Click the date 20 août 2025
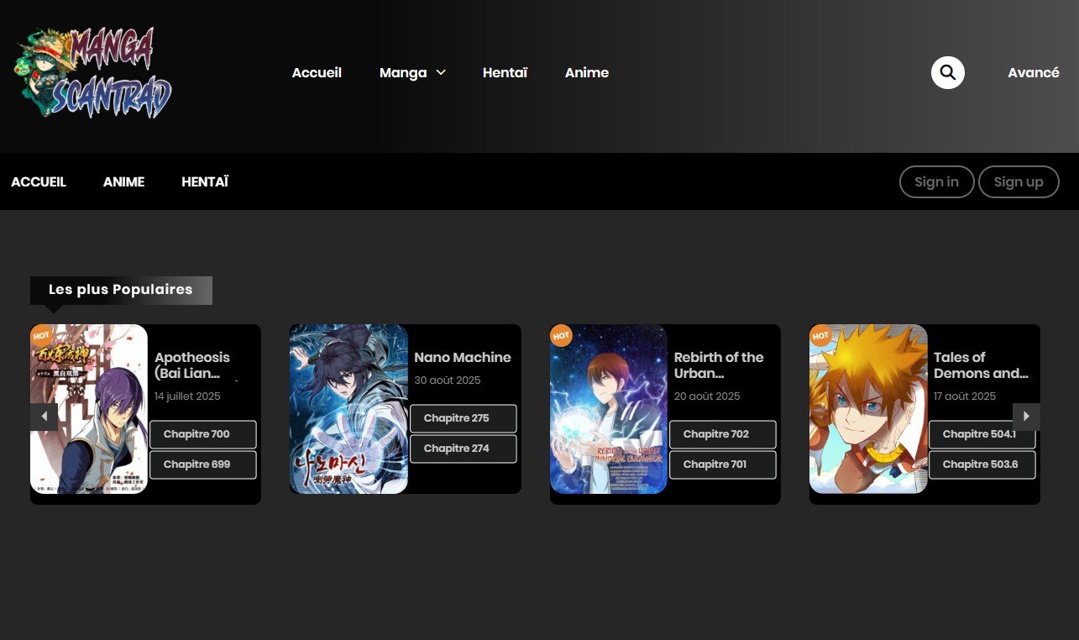The height and width of the screenshot is (640, 1079). (707, 396)
